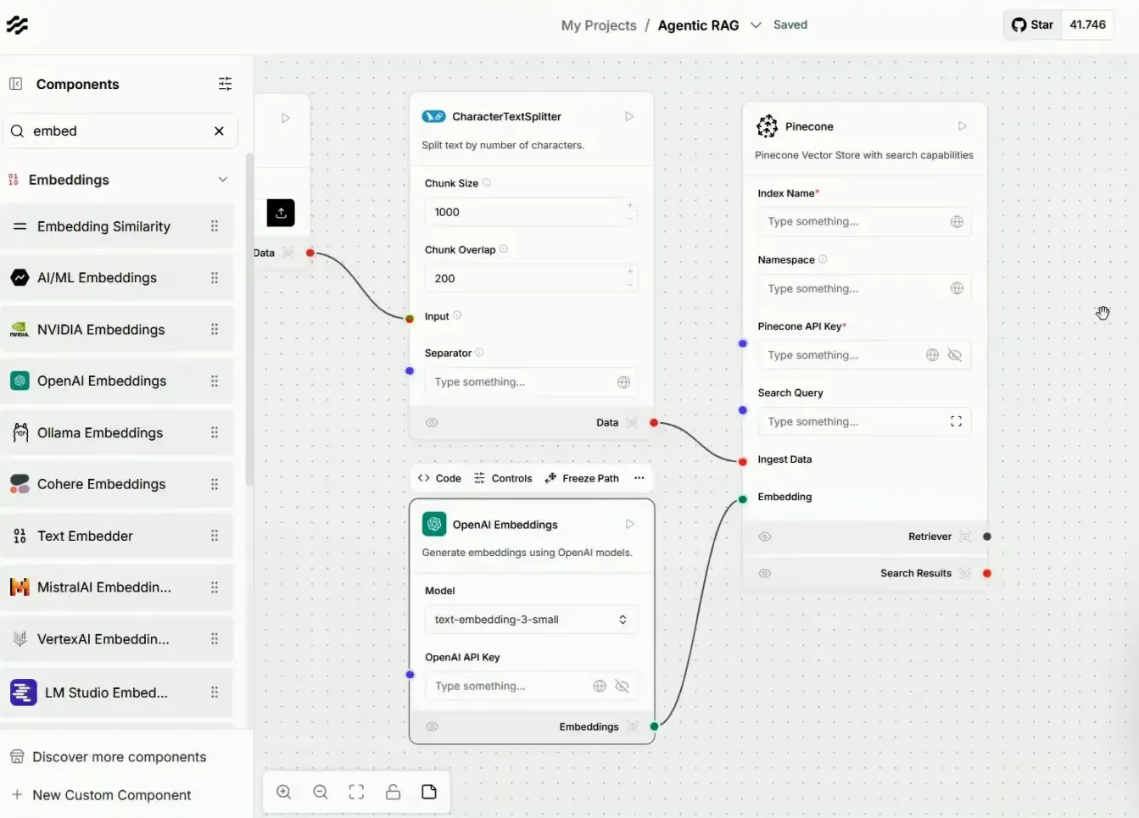The height and width of the screenshot is (818, 1139).
Task: Open the Controls menu for OpenAI Embeddings
Action: click(x=503, y=478)
